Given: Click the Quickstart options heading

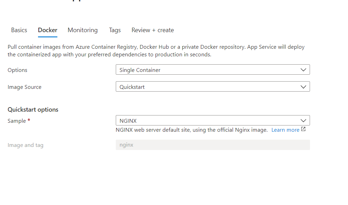Looking at the screenshot, I should pyautogui.click(x=33, y=110).
